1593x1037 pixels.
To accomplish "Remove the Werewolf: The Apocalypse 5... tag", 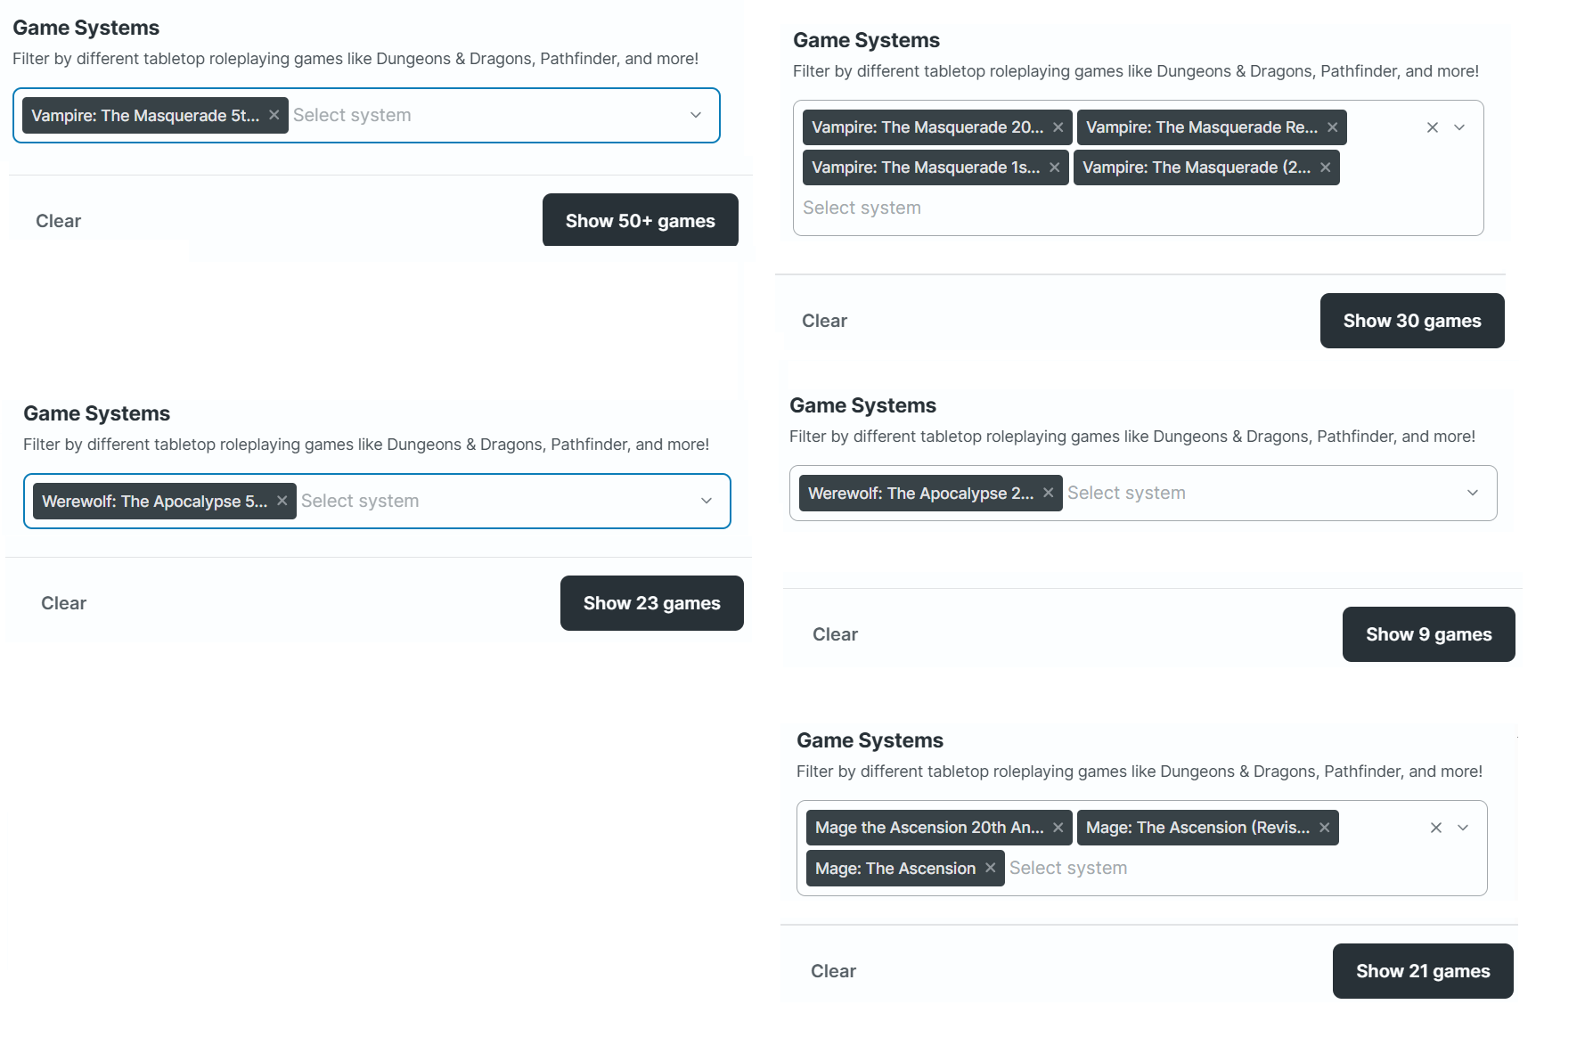I will click(x=282, y=501).
